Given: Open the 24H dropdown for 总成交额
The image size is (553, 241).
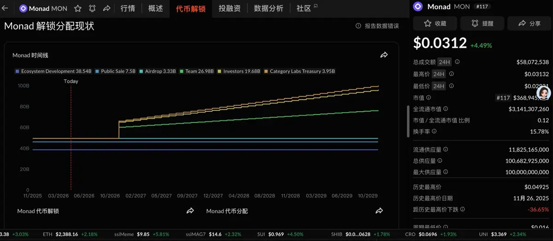Looking at the screenshot, I should [x=445, y=62].
